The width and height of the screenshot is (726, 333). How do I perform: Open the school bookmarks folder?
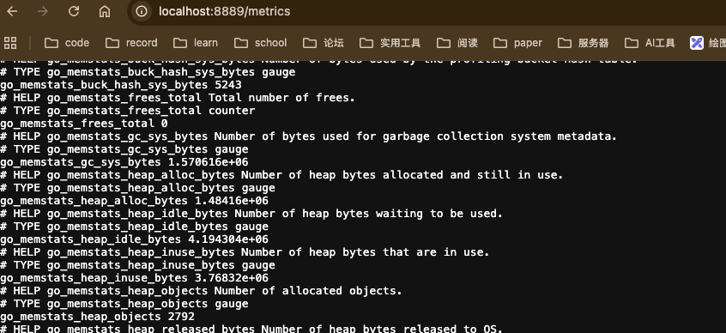tap(261, 43)
